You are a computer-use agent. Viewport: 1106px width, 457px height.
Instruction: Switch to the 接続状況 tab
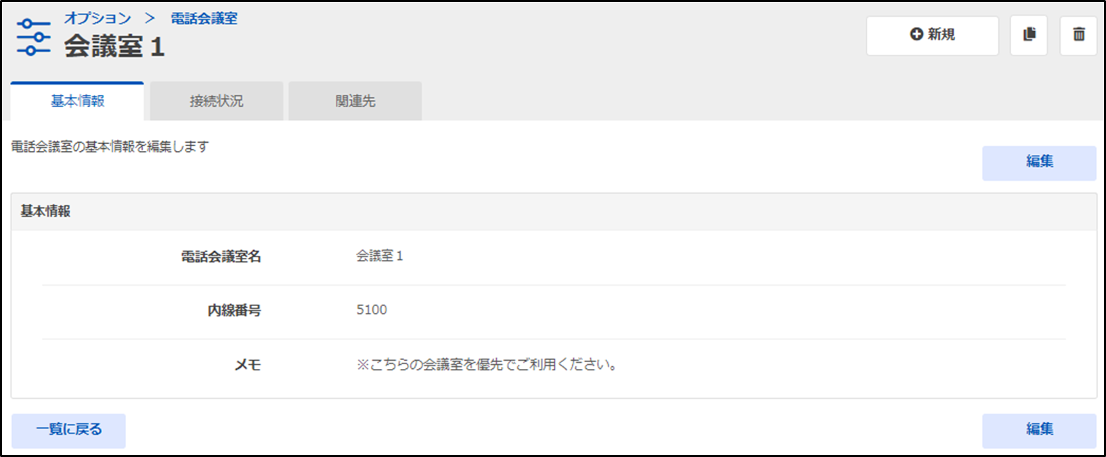point(216,102)
